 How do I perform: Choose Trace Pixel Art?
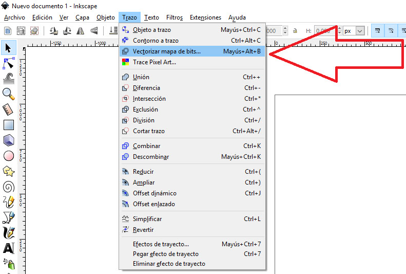[x=192, y=62]
